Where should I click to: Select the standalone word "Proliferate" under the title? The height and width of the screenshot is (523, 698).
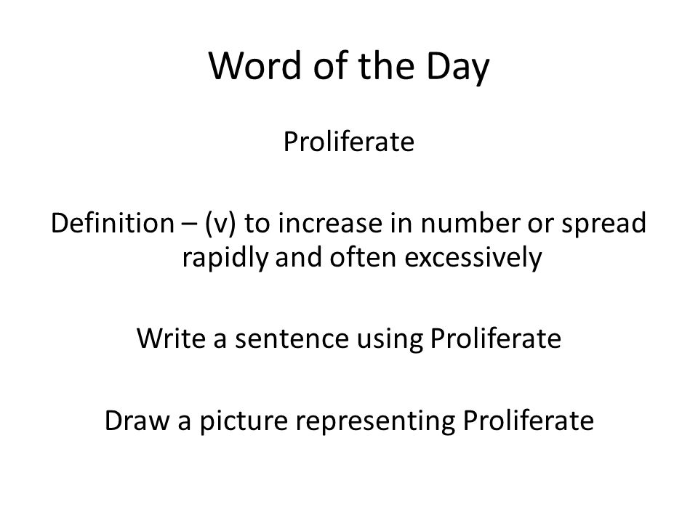[x=349, y=142]
